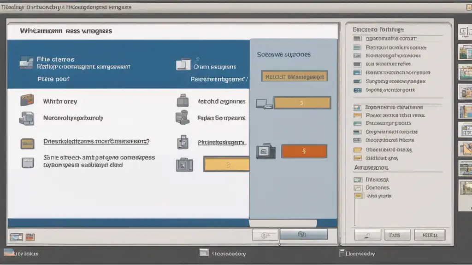The width and height of the screenshot is (472, 265).
Task: Select "wita yrada" in the sidebar list
Action: click(x=379, y=196)
